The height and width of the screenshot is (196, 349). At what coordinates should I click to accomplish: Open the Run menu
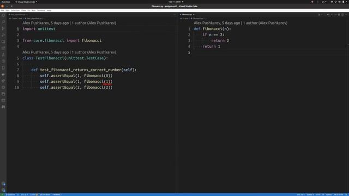coord(33,10)
